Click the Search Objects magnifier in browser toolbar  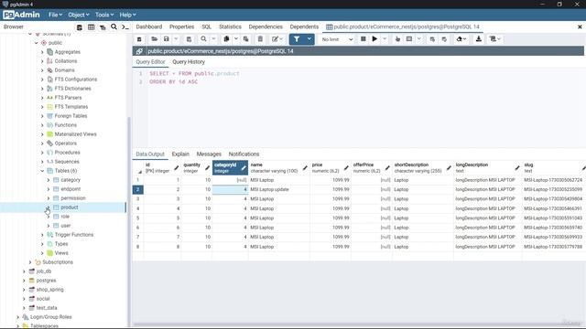pyautogui.click(x=114, y=27)
